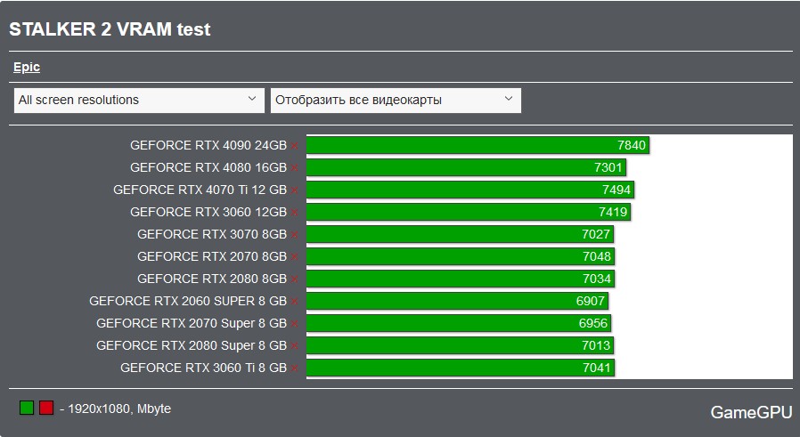Viewport: 800px width, 437px height.
Task: Remove GEFORCE RTX 4080 16GB via red X
Action: click(295, 168)
